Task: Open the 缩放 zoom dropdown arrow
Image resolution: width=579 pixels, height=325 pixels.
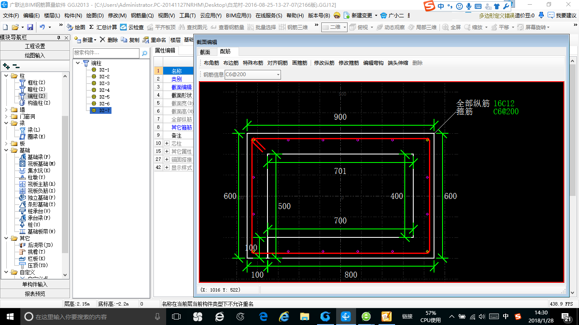Action: [x=486, y=27]
